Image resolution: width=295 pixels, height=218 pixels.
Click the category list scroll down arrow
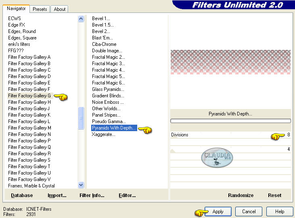81,185
